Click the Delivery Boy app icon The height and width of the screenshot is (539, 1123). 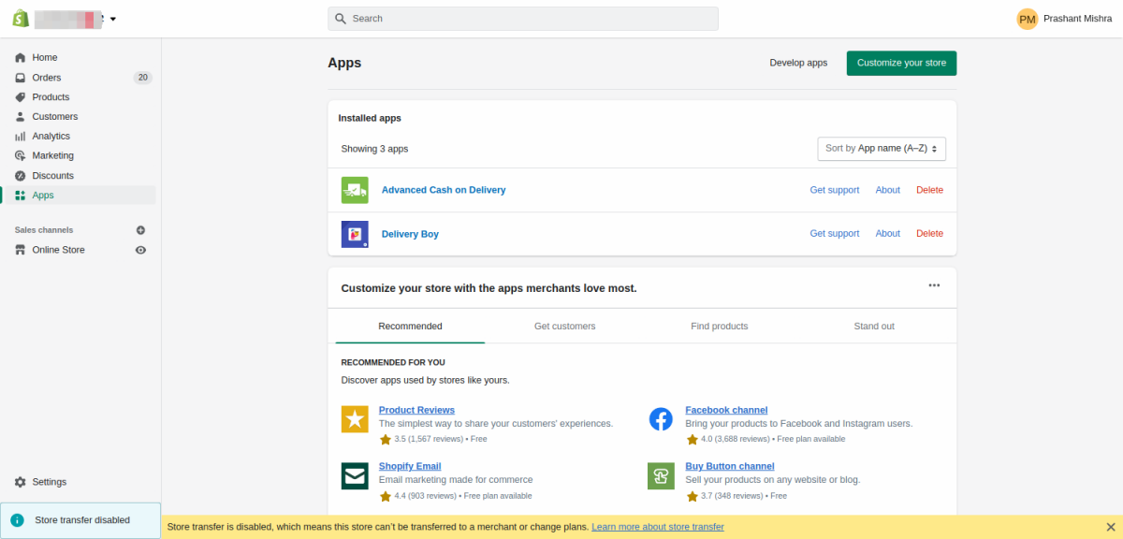pos(355,234)
